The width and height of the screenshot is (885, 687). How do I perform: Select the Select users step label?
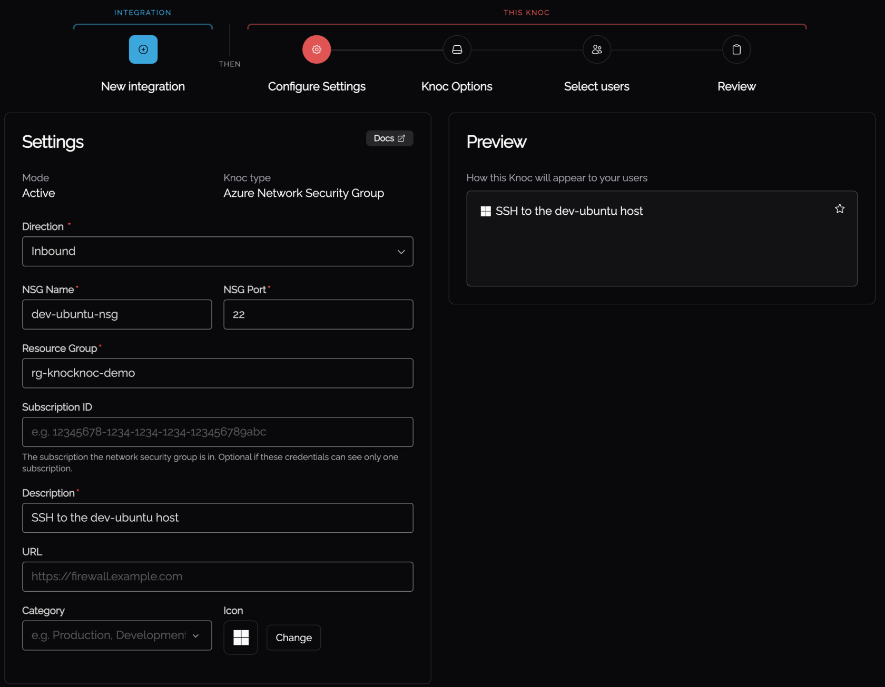[x=597, y=86]
